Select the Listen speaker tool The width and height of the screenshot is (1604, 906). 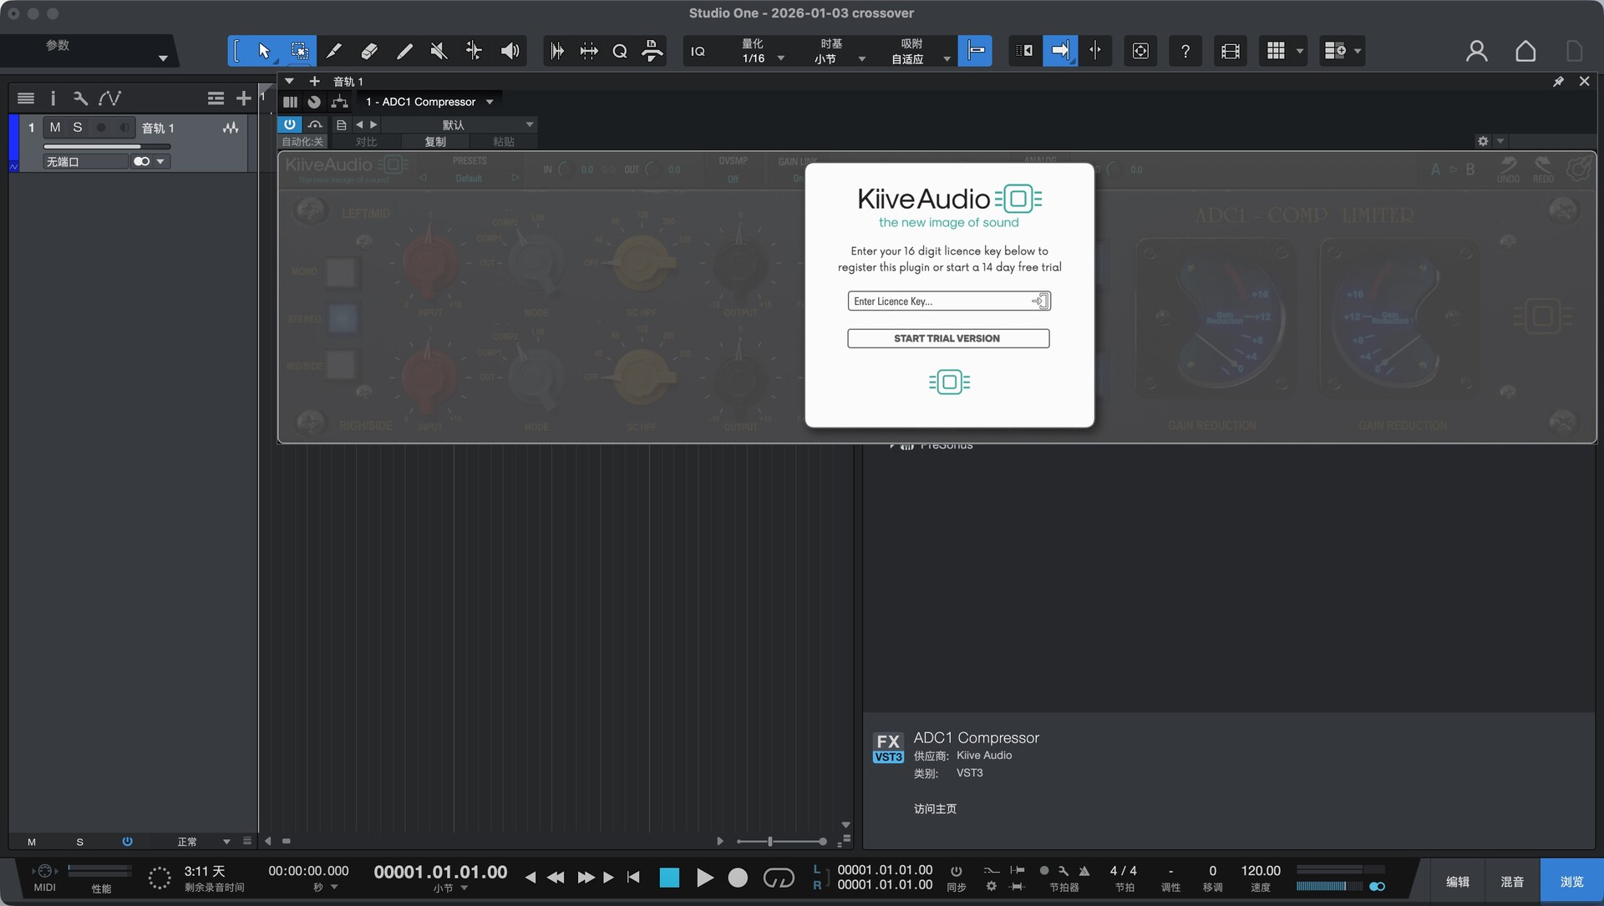coord(510,51)
